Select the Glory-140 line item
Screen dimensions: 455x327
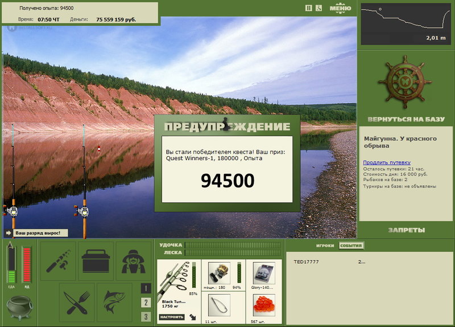tap(264, 273)
